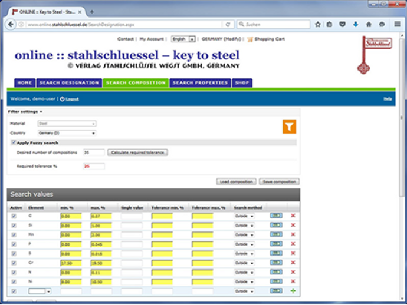Open the My Account link
Viewport: 407px width, 305px height.
tap(152, 39)
